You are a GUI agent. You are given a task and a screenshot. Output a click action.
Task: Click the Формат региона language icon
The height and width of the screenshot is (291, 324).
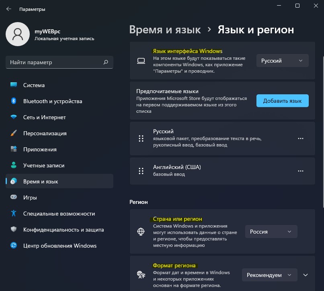point(141,275)
